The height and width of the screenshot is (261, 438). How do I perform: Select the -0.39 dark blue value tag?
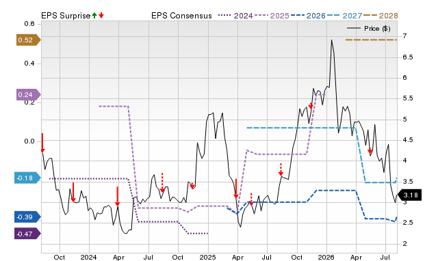tap(27, 217)
